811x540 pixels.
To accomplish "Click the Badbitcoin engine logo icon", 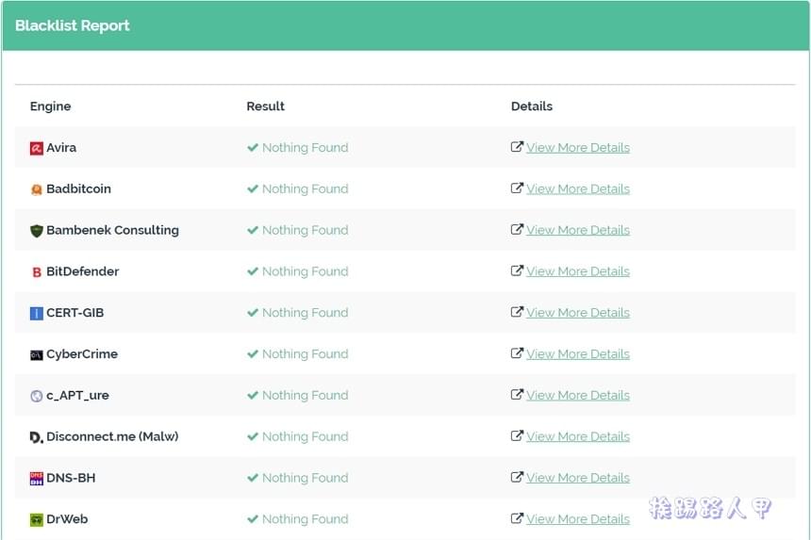I will point(36,189).
